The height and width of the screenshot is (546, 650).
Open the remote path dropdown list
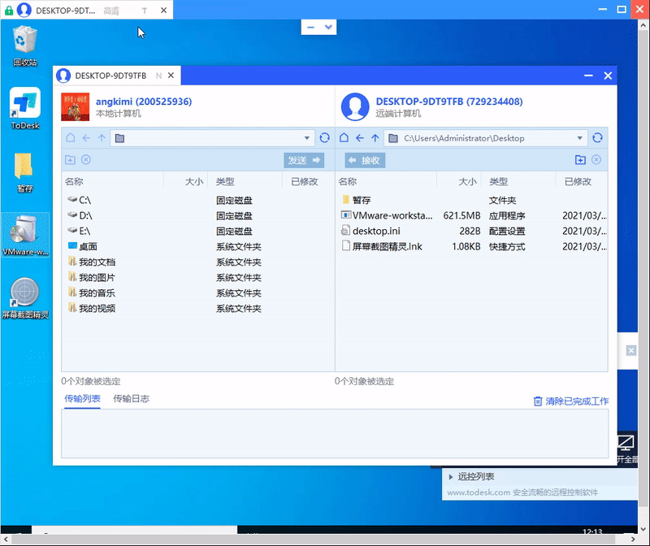pyautogui.click(x=582, y=137)
